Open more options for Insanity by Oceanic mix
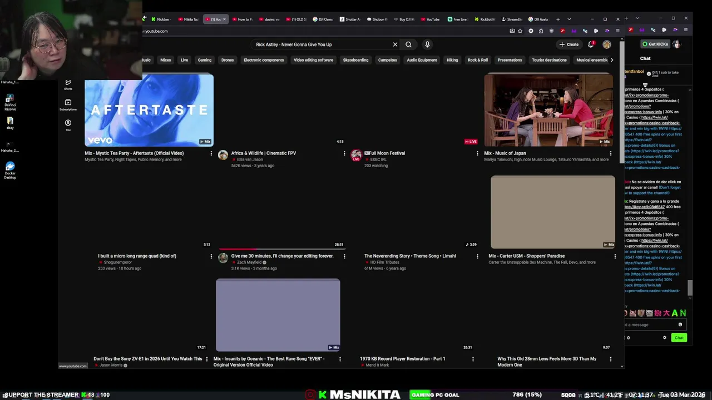This screenshot has width=712, height=400. pyautogui.click(x=340, y=359)
